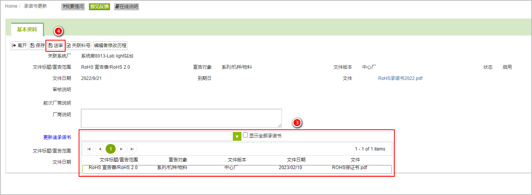The image size is (532, 195).
Task: Expand the 更新後承诺书 dropdown arrow
Action: click(237, 136)
